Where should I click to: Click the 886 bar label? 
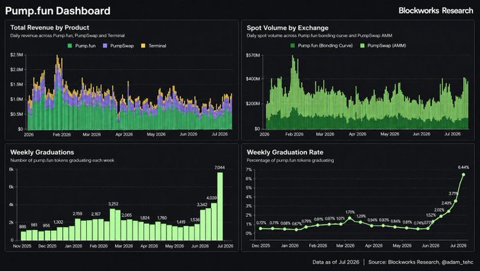click(x=23, y=227)
